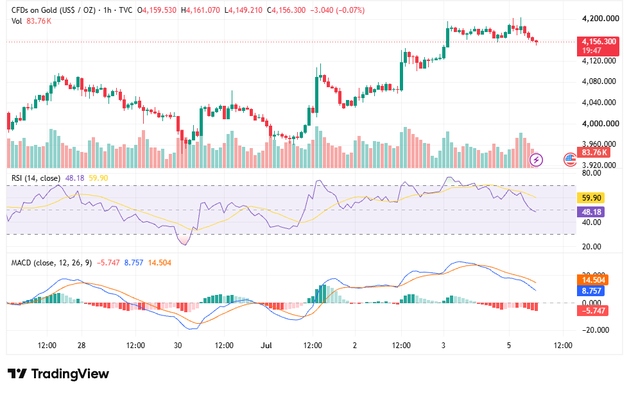The height and width of the screenshot is (393, 629).
Task: Click the Jul marker on time axis
Action: [x=266, y=346]
